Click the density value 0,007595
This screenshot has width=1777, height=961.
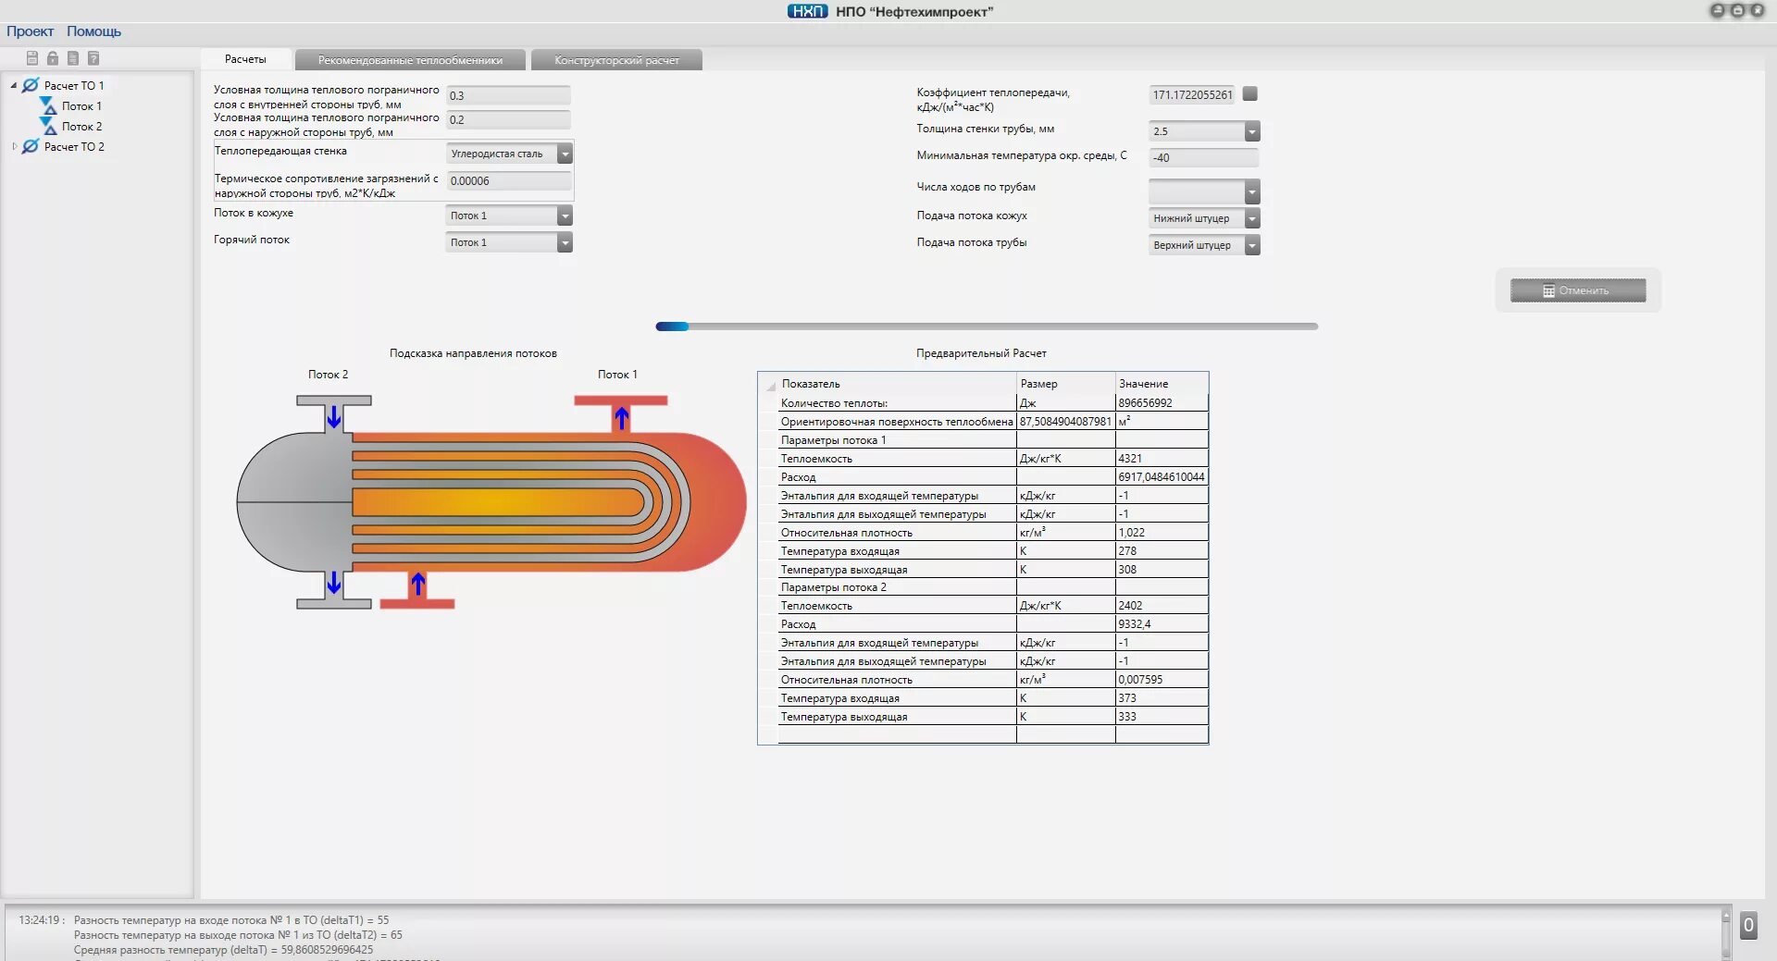1162,680
